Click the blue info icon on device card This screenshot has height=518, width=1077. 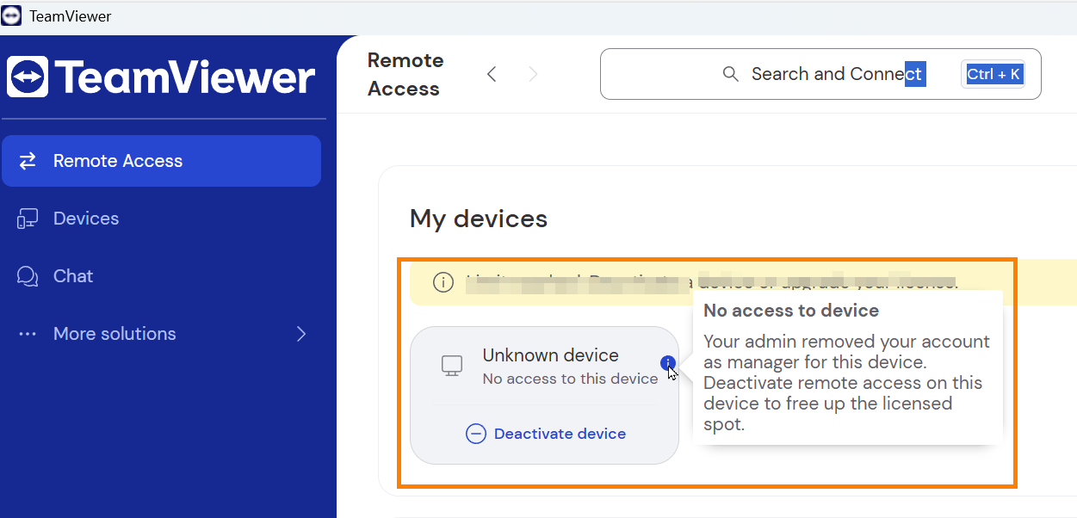point(668,363)
